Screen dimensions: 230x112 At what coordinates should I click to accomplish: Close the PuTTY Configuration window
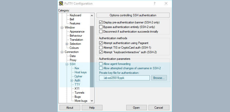click(x=166, y=3)
